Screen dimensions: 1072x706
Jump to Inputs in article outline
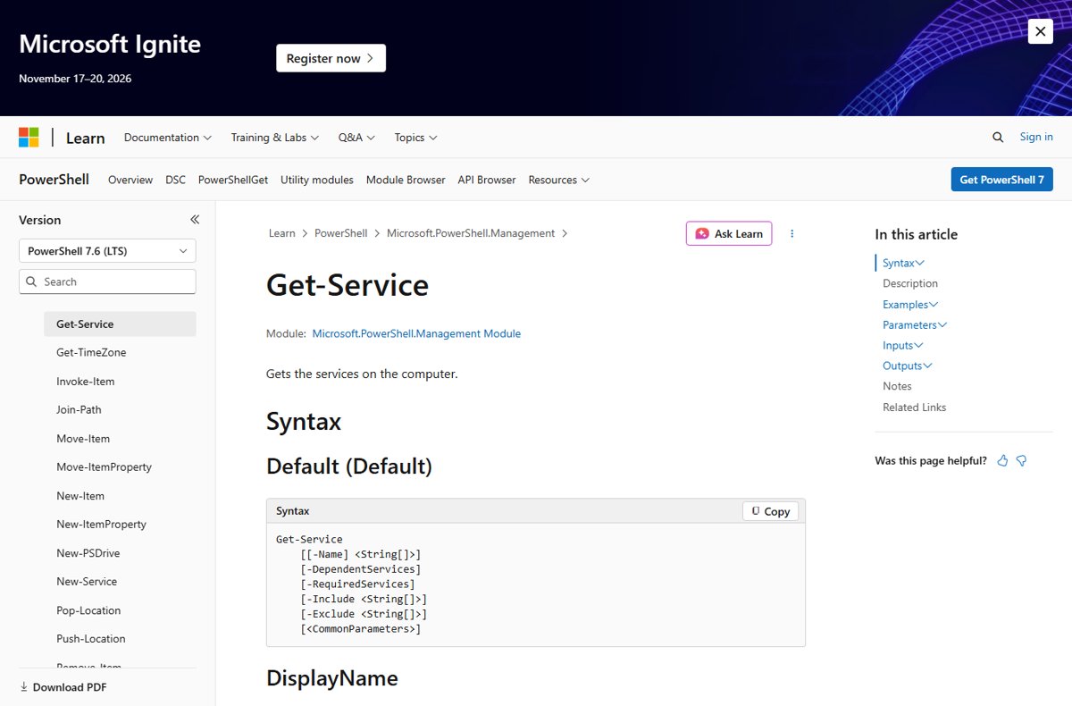click(x=902, y=346)
